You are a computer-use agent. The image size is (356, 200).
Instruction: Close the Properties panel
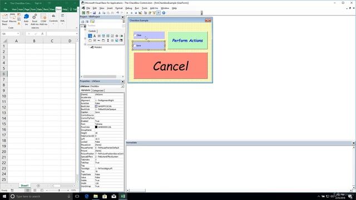(122, 82)
